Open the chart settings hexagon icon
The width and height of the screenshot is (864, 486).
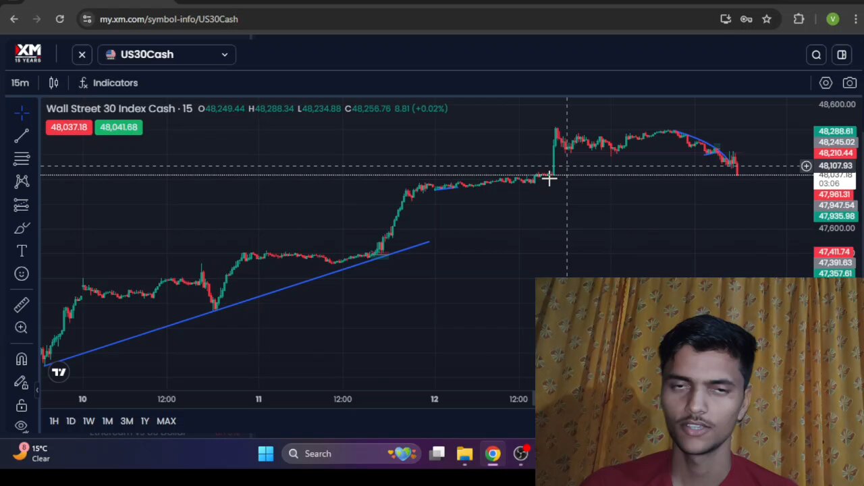(x=826, y=82)
